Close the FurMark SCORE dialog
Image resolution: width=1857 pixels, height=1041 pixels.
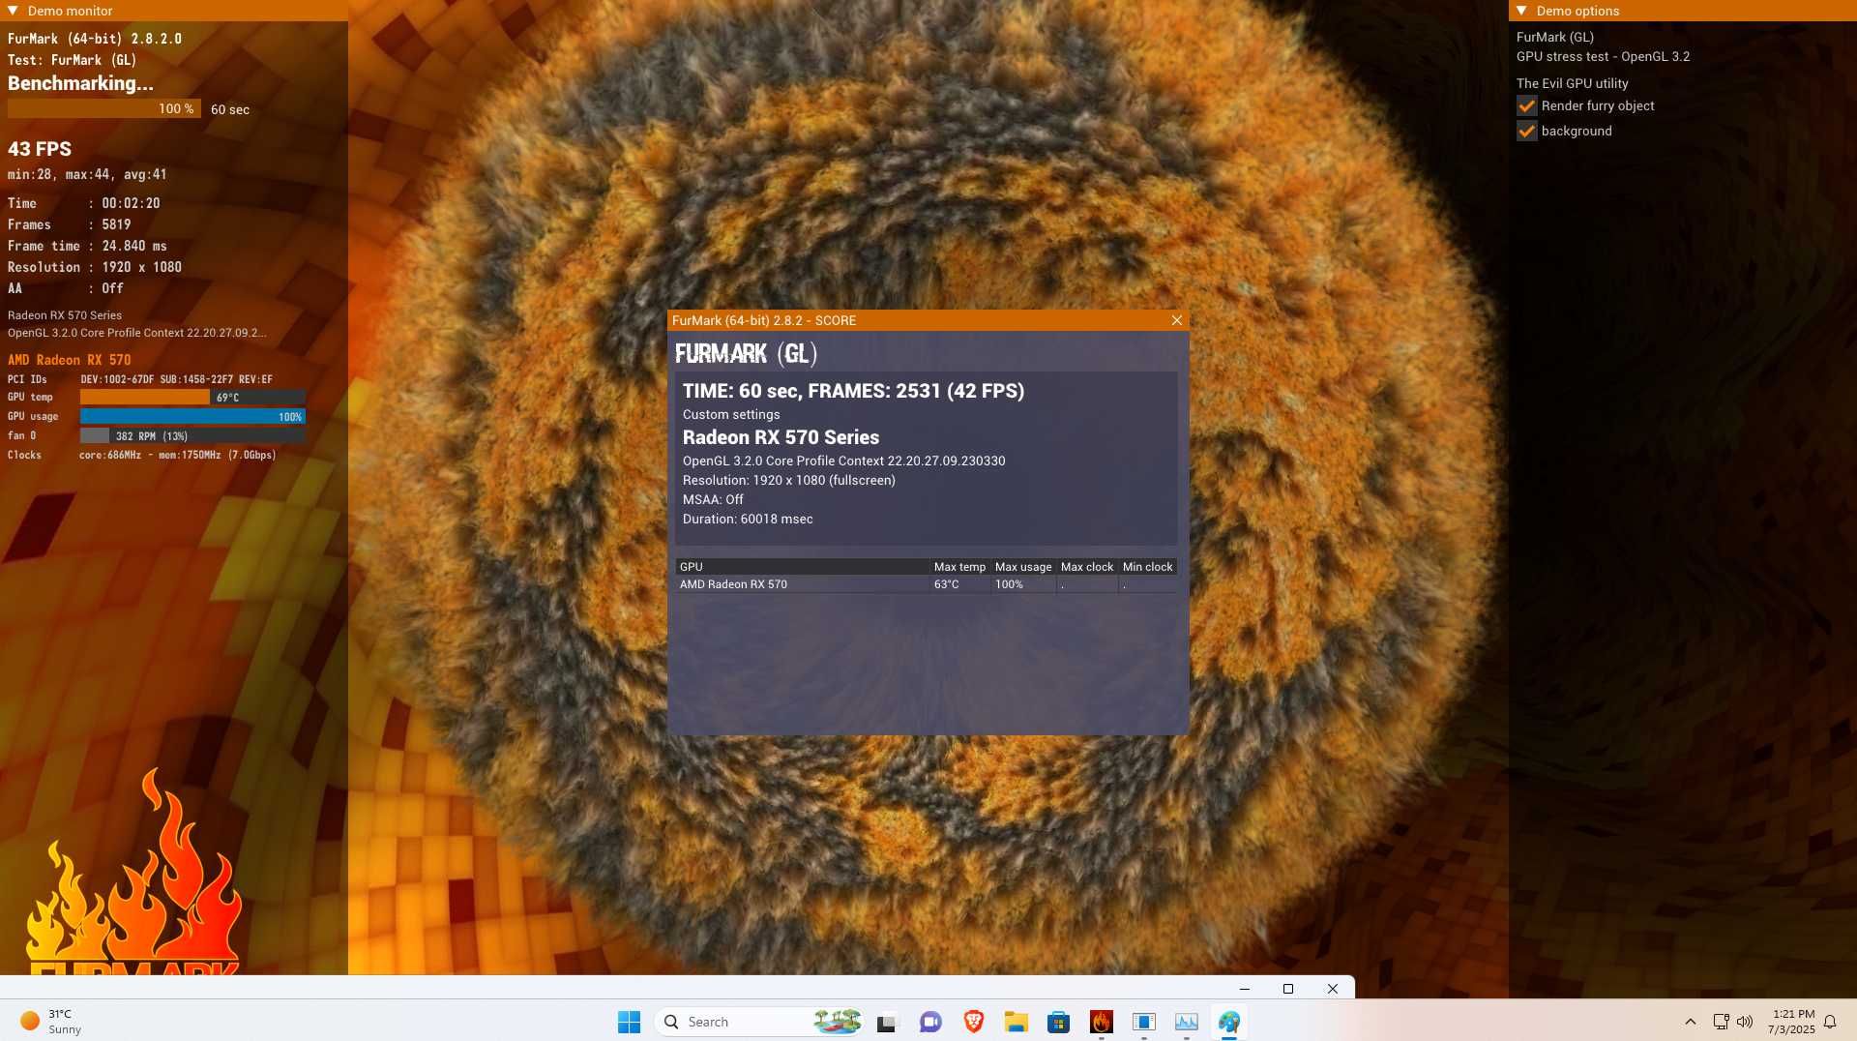tap(1177, 320)
